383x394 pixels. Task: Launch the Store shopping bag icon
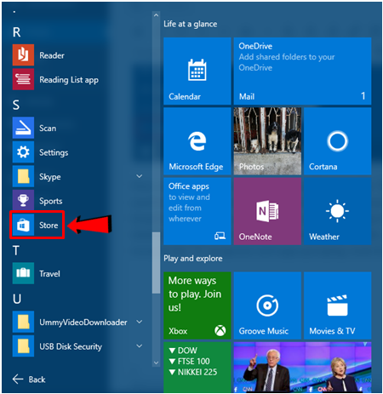click(23, 225)
